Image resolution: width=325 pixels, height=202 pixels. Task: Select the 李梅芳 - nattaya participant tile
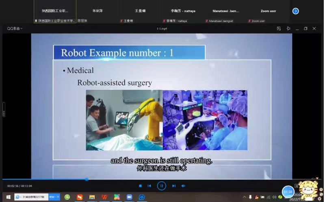coord(183,11)
